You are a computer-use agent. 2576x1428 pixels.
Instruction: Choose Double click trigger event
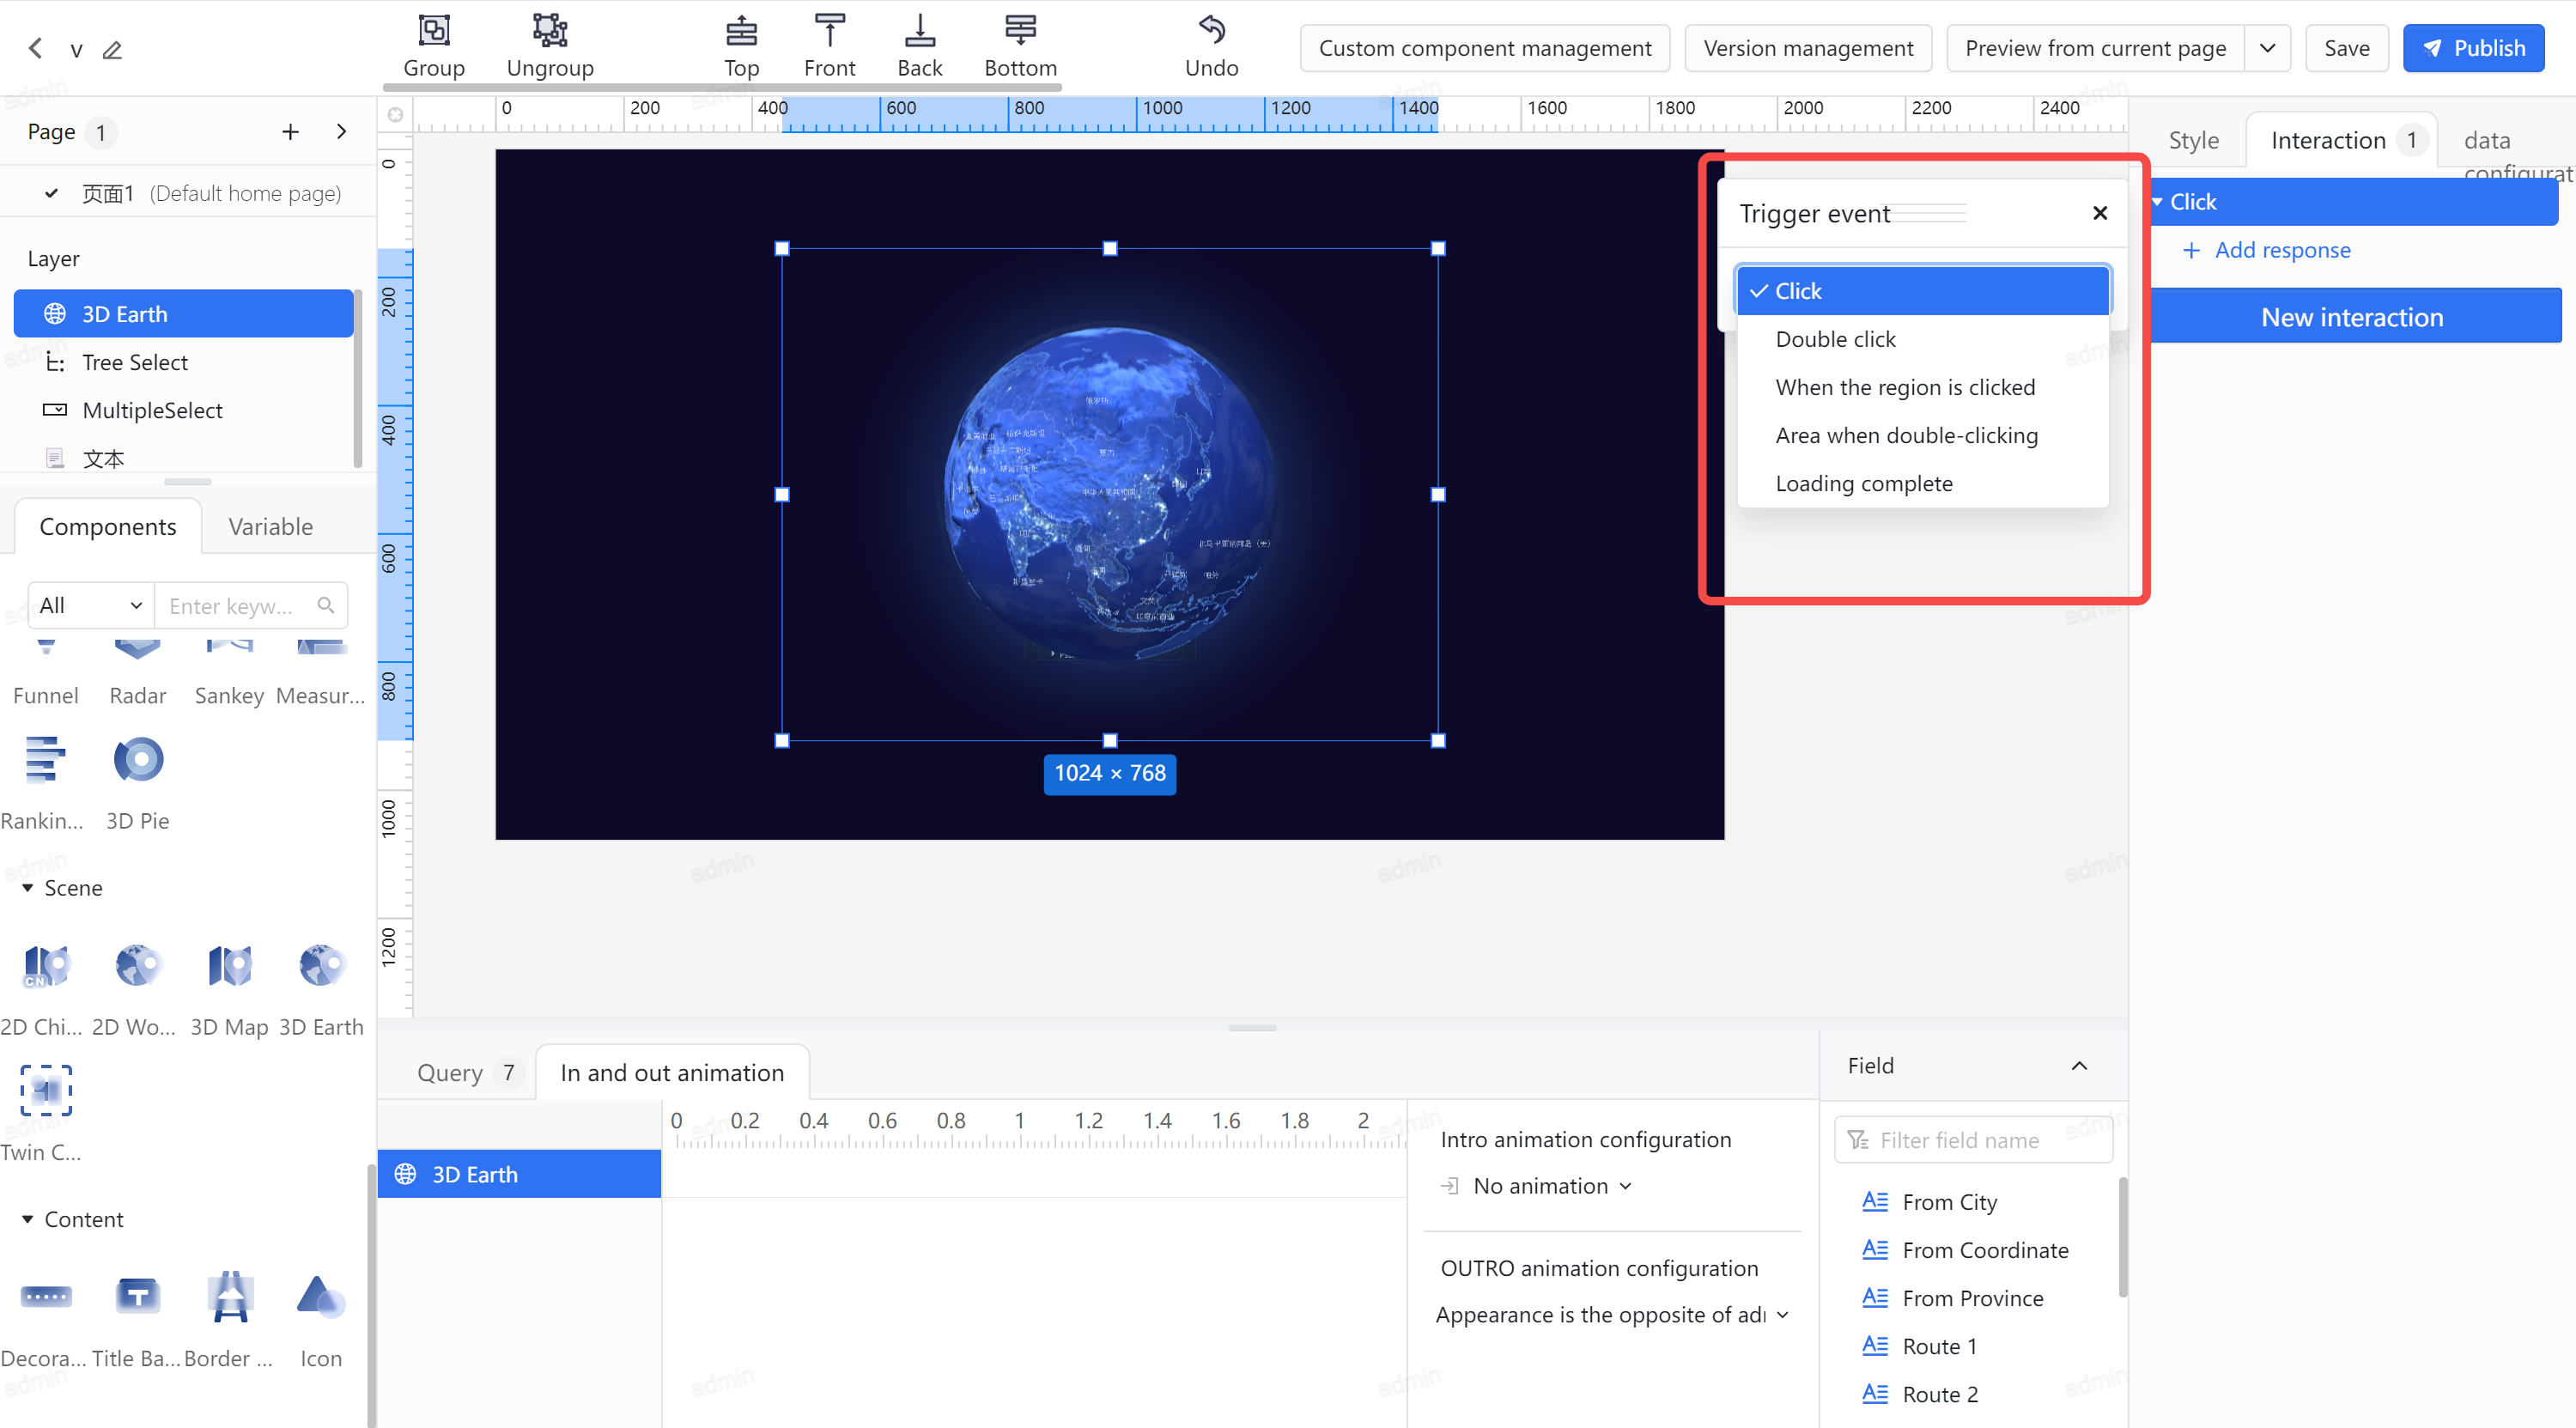click(x=1923, y=339)
